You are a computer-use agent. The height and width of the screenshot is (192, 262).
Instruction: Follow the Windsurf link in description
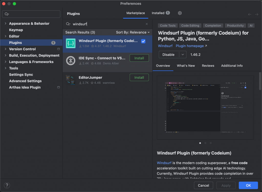[x=164, y=163]
